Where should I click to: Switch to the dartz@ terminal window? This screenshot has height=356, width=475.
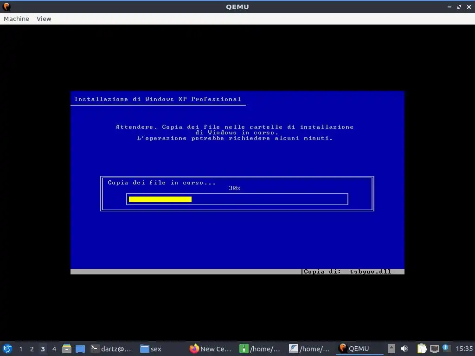[111, 349]
